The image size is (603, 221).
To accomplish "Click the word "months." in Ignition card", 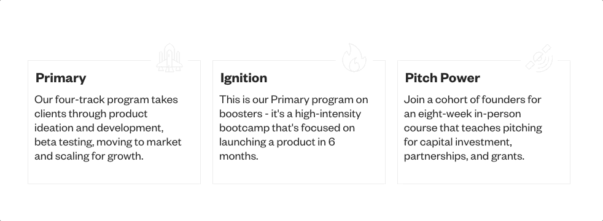I will pyautogui.click(x=238, y=156).
